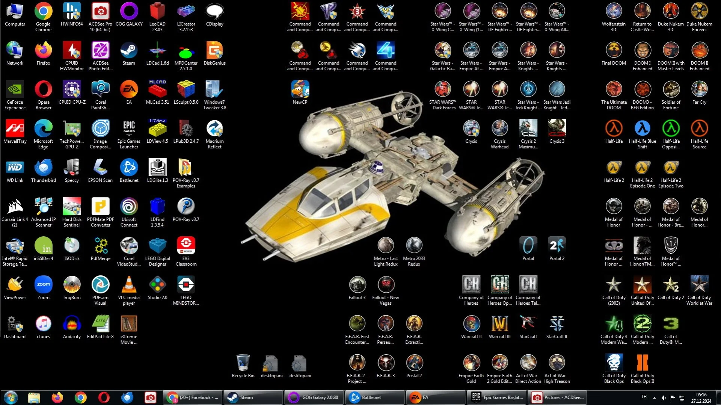Click the Warcraft III icon
Viewport: 721px width, 405px height.
coord(500,327)
